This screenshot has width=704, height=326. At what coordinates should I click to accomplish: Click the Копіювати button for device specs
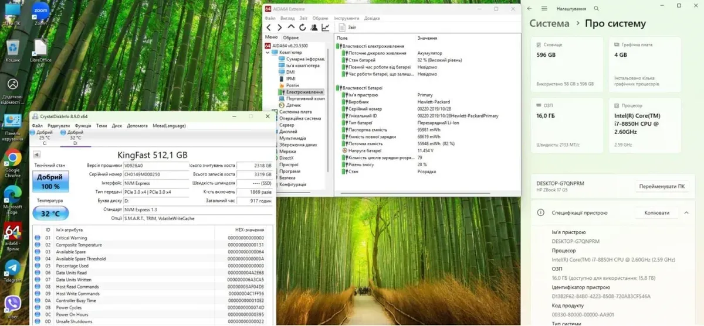point(656,213)
